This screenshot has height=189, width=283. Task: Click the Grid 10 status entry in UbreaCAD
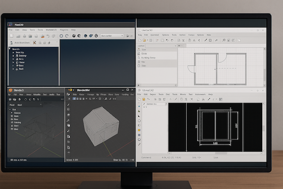click(196, 157)
